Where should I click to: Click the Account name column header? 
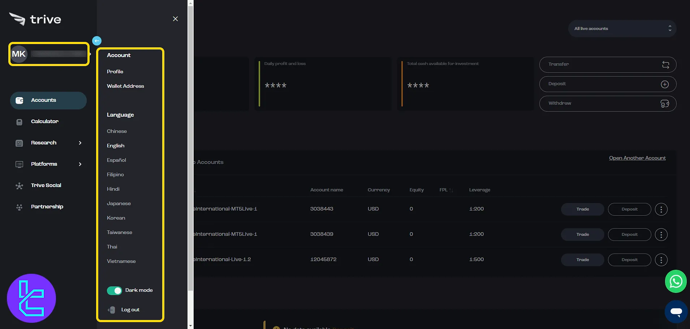pyautogui.click(x=327, y=190)
